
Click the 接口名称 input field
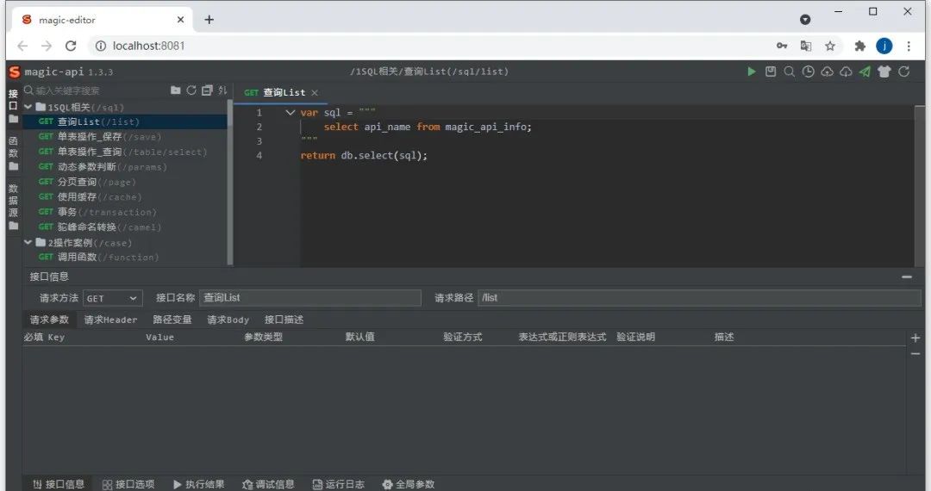(310, 298)
